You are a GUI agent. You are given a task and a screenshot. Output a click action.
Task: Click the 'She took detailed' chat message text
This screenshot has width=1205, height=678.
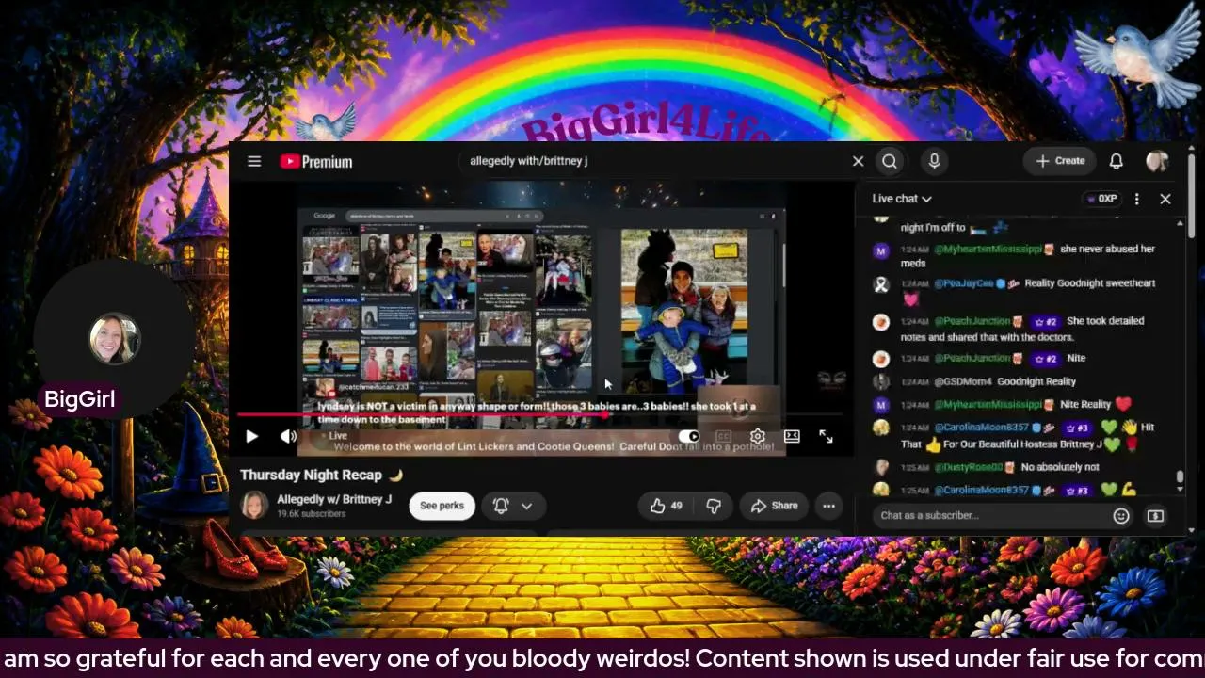pos(1105,321)
